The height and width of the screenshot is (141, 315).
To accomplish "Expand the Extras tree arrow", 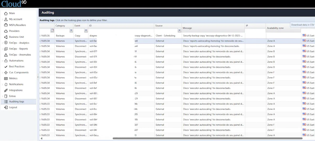I will click(3, 96).
